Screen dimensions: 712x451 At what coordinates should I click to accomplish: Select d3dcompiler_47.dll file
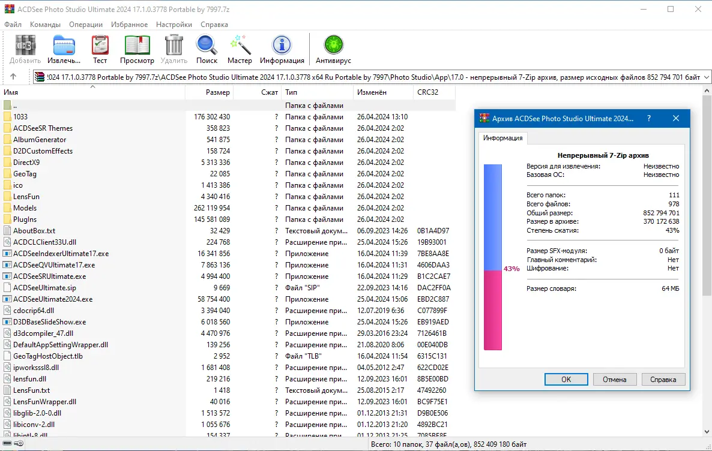[43, 333]
